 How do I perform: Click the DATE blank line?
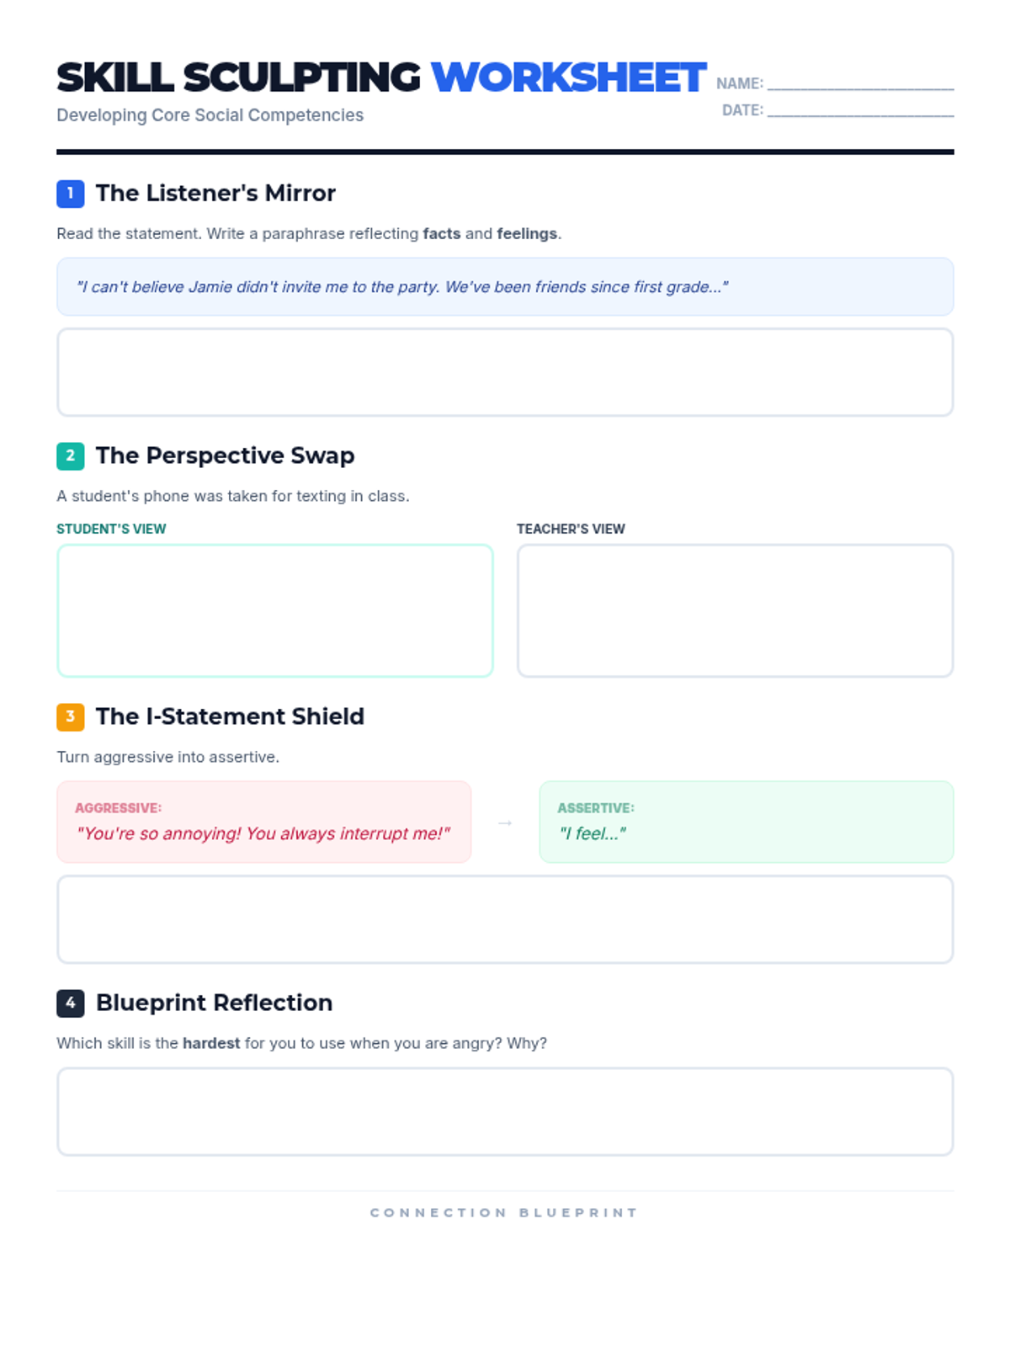point(860,110)
